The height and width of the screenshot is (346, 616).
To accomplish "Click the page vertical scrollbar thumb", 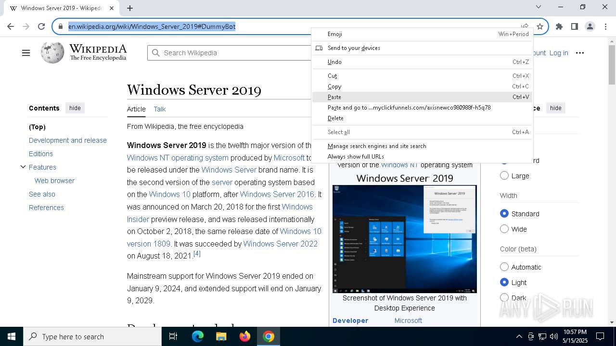I will click(612, 64).
